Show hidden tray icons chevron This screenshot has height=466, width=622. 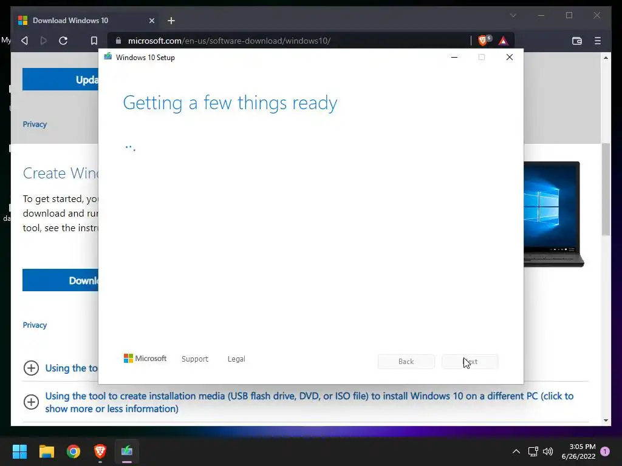[516, 451]
